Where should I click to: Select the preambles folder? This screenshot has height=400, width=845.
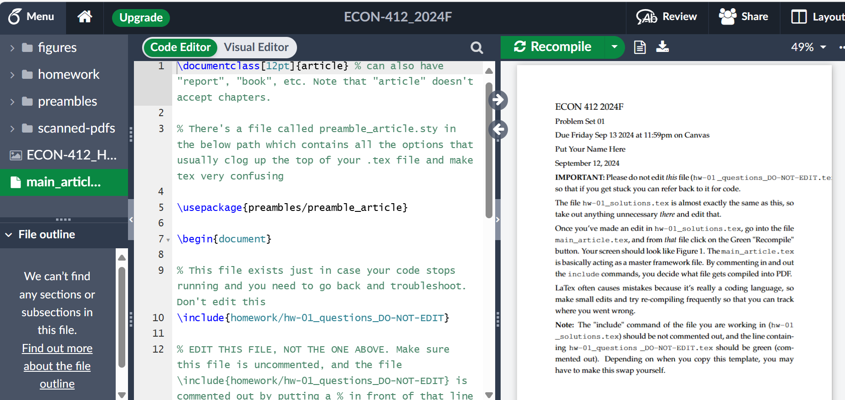tap(67, 101)
